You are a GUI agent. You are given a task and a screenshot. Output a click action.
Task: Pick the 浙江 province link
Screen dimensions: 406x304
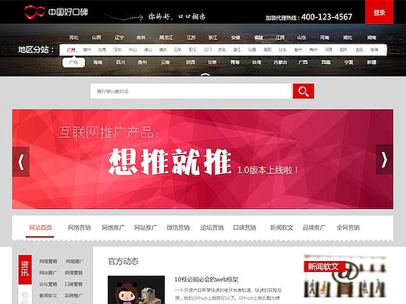tap(212, 37)
